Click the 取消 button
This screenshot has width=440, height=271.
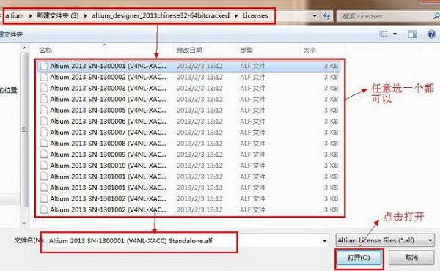[x=411, y=258]
